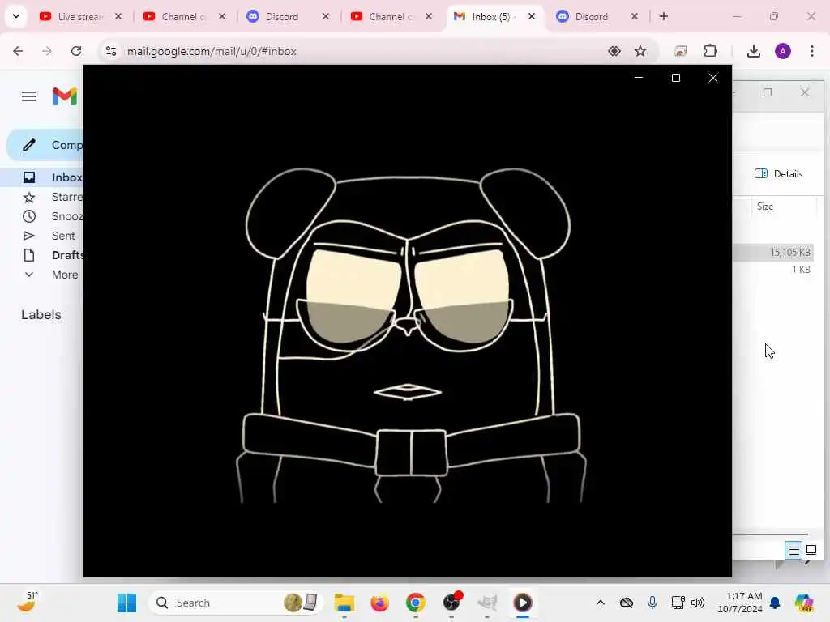Open File Explorer from taskbar
The image size is (830, 622).
[x=344, y=603]
